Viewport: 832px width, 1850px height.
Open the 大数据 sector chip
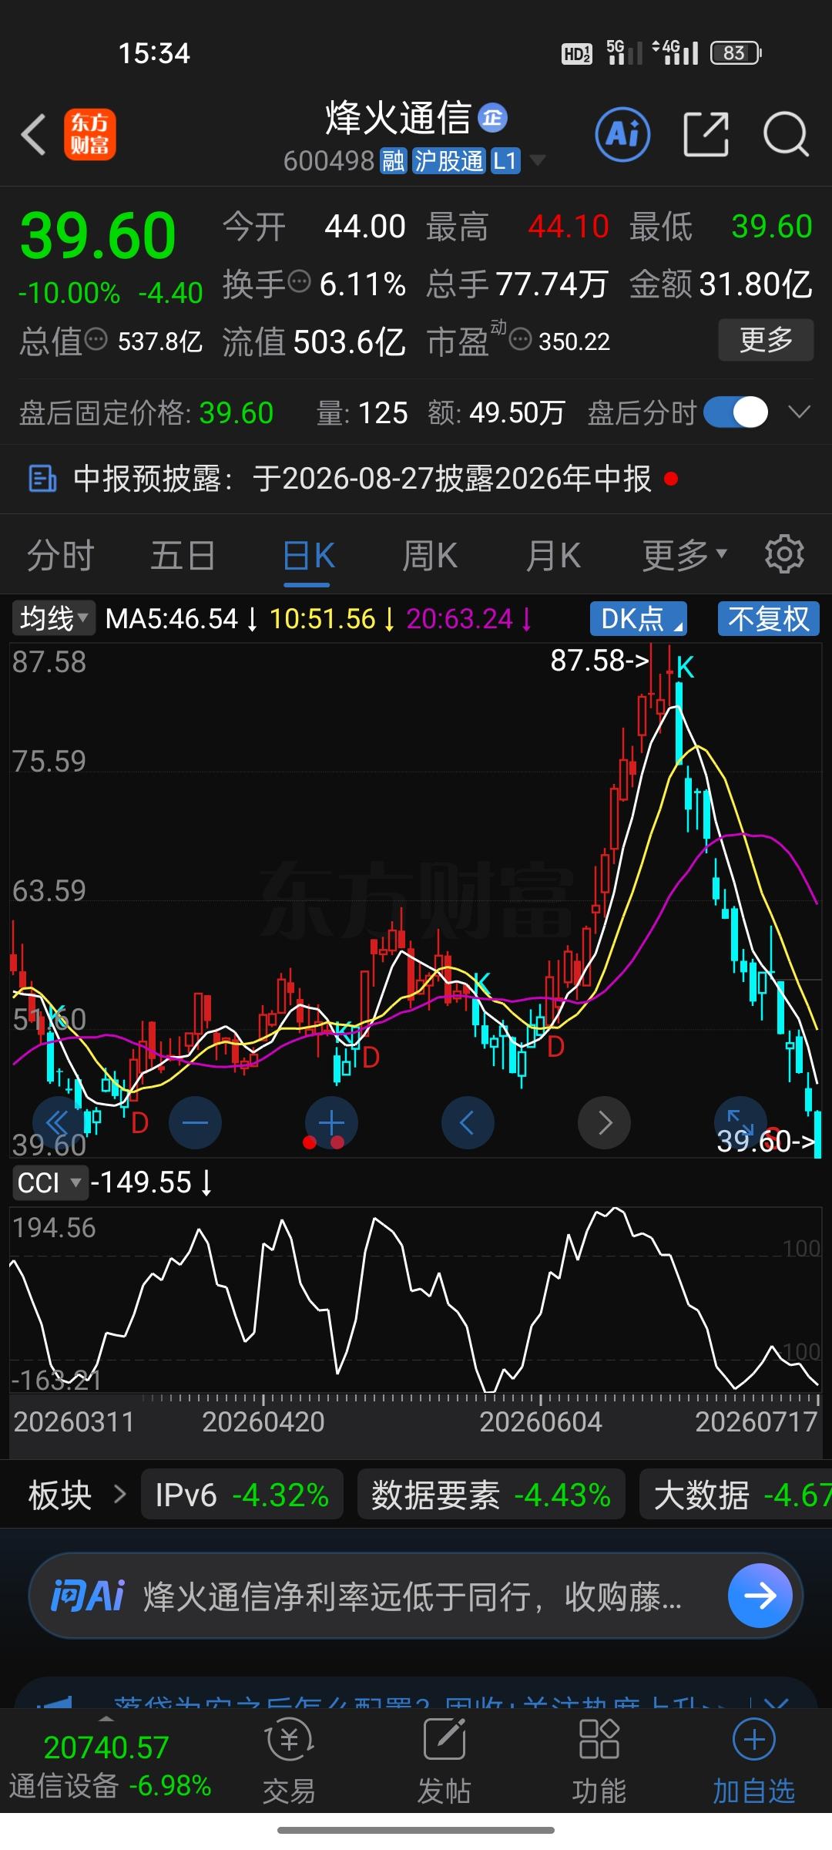point(736,1495)
